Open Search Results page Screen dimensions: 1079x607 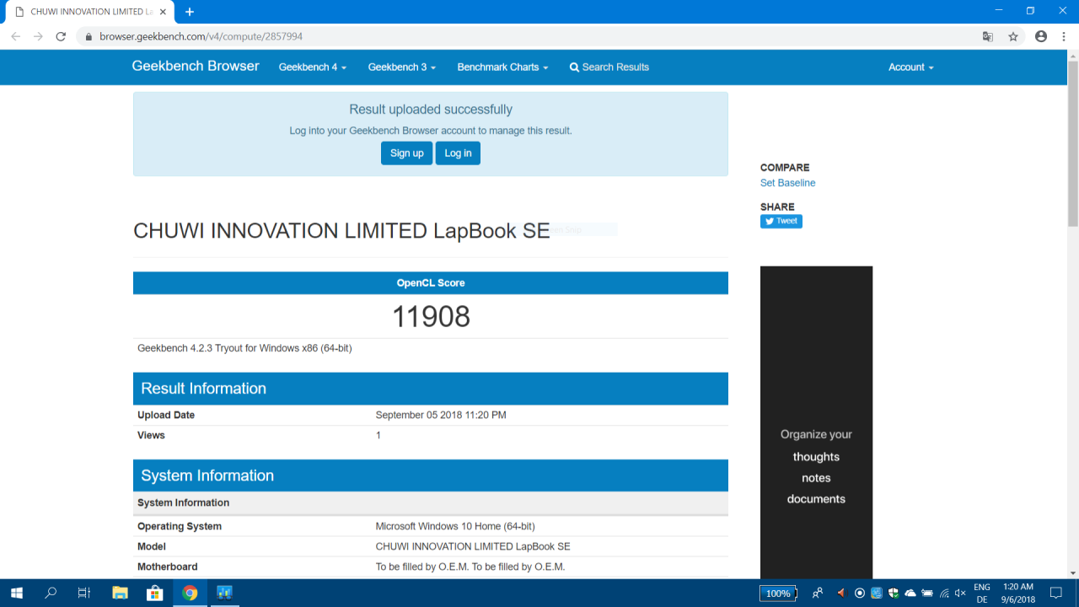pyautogui.click(x=609, y=67)
